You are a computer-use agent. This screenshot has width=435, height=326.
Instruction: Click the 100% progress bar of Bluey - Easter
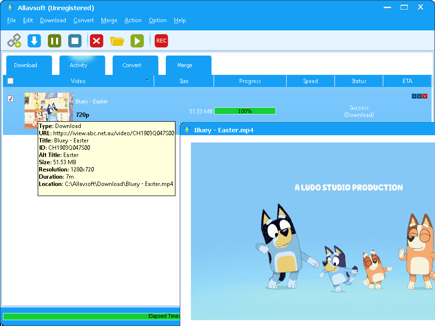[245, 111]
